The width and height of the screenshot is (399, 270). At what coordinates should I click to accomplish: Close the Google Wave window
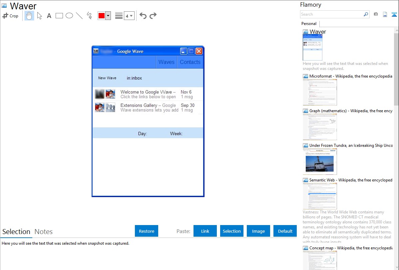[199, 51]
